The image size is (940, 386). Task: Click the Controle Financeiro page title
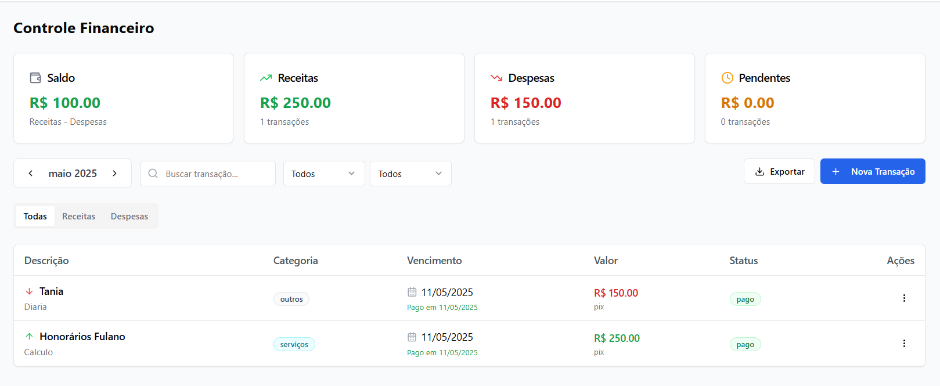point(84,28)
